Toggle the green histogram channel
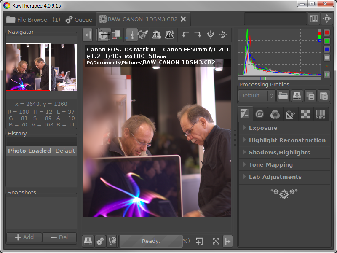Image resolution: width=337 pixels, height=253 pixels. pos(327,41)
